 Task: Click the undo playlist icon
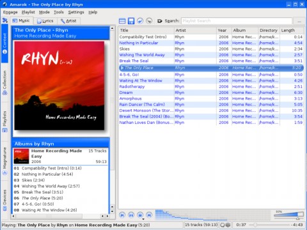click(140, 21)
